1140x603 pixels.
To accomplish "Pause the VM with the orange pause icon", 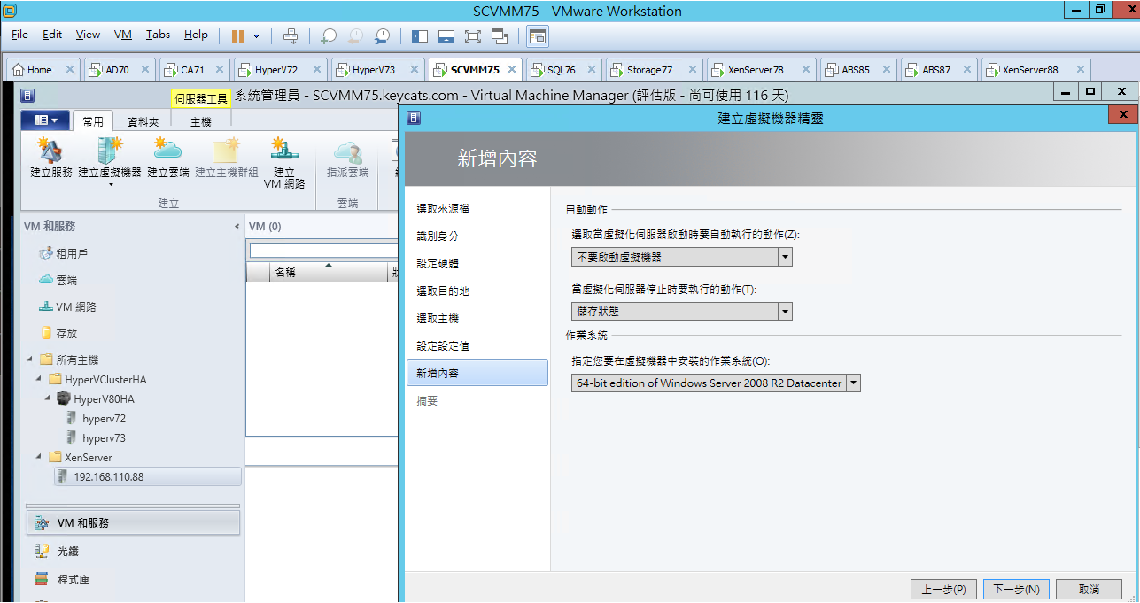I will [x=237, y=35].
